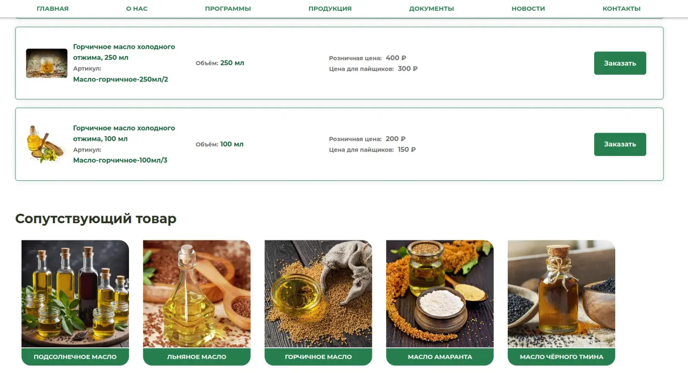Image resolution: width=688 pixels, height=373 pixels.
Task: Open the ГЛАВНАЯ menu item
Action: pos(52,9)
